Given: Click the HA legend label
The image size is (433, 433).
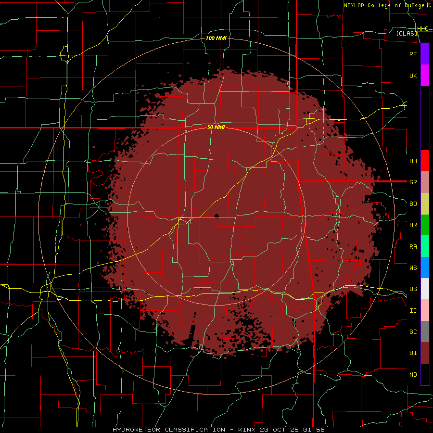Looking at the screenshot, I should click(x=413, y=161).
